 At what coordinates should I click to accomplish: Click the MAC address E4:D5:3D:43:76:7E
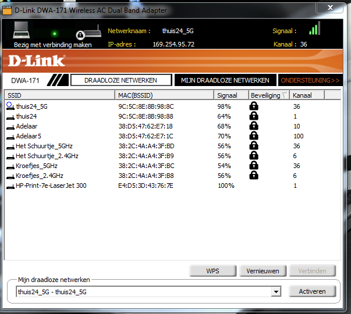[146, 185]
